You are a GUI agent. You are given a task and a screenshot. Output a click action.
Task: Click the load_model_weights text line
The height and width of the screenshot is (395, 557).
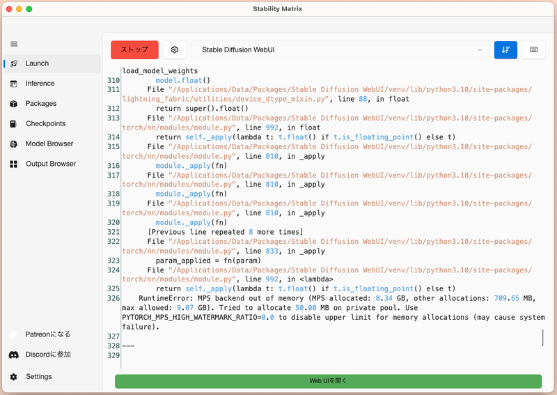pyautogui.click(x=160, y=71)
